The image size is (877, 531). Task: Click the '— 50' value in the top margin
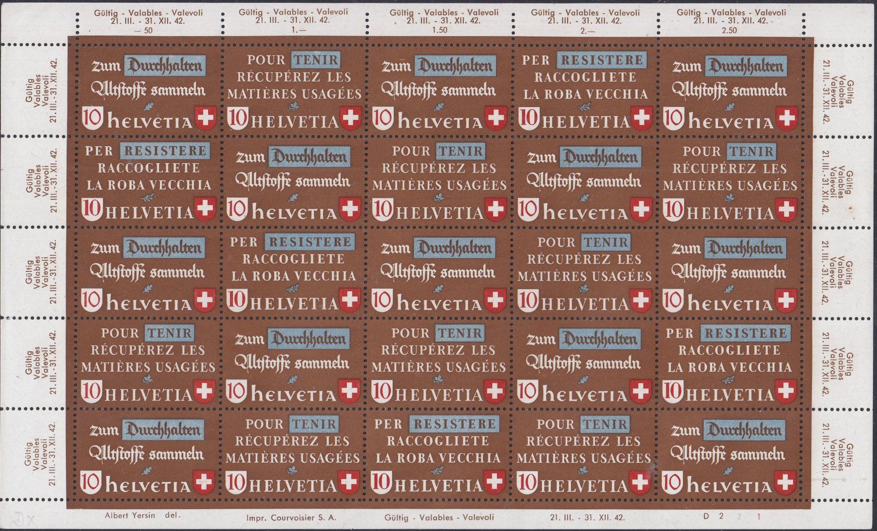click(x=147, y=30)
